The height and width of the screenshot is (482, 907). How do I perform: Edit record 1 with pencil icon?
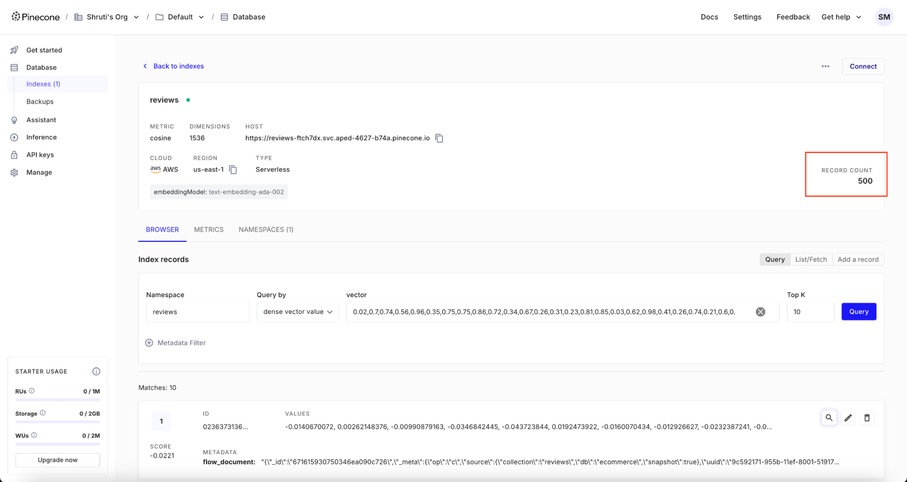tap(848, 418)
